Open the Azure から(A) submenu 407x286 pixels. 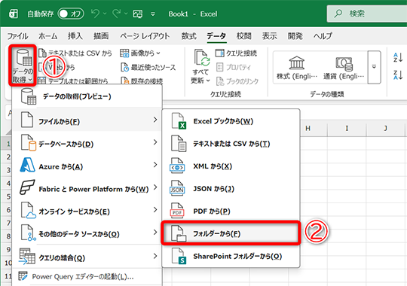(87, 165)
